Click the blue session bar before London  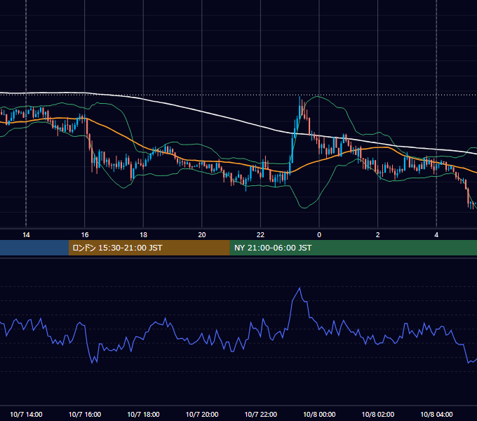34,248
